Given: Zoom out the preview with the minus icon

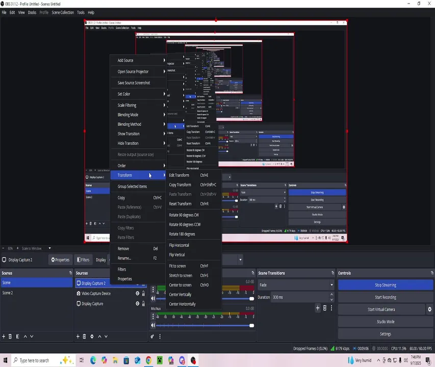Looking at the screenshot, I should pos(3,248).
